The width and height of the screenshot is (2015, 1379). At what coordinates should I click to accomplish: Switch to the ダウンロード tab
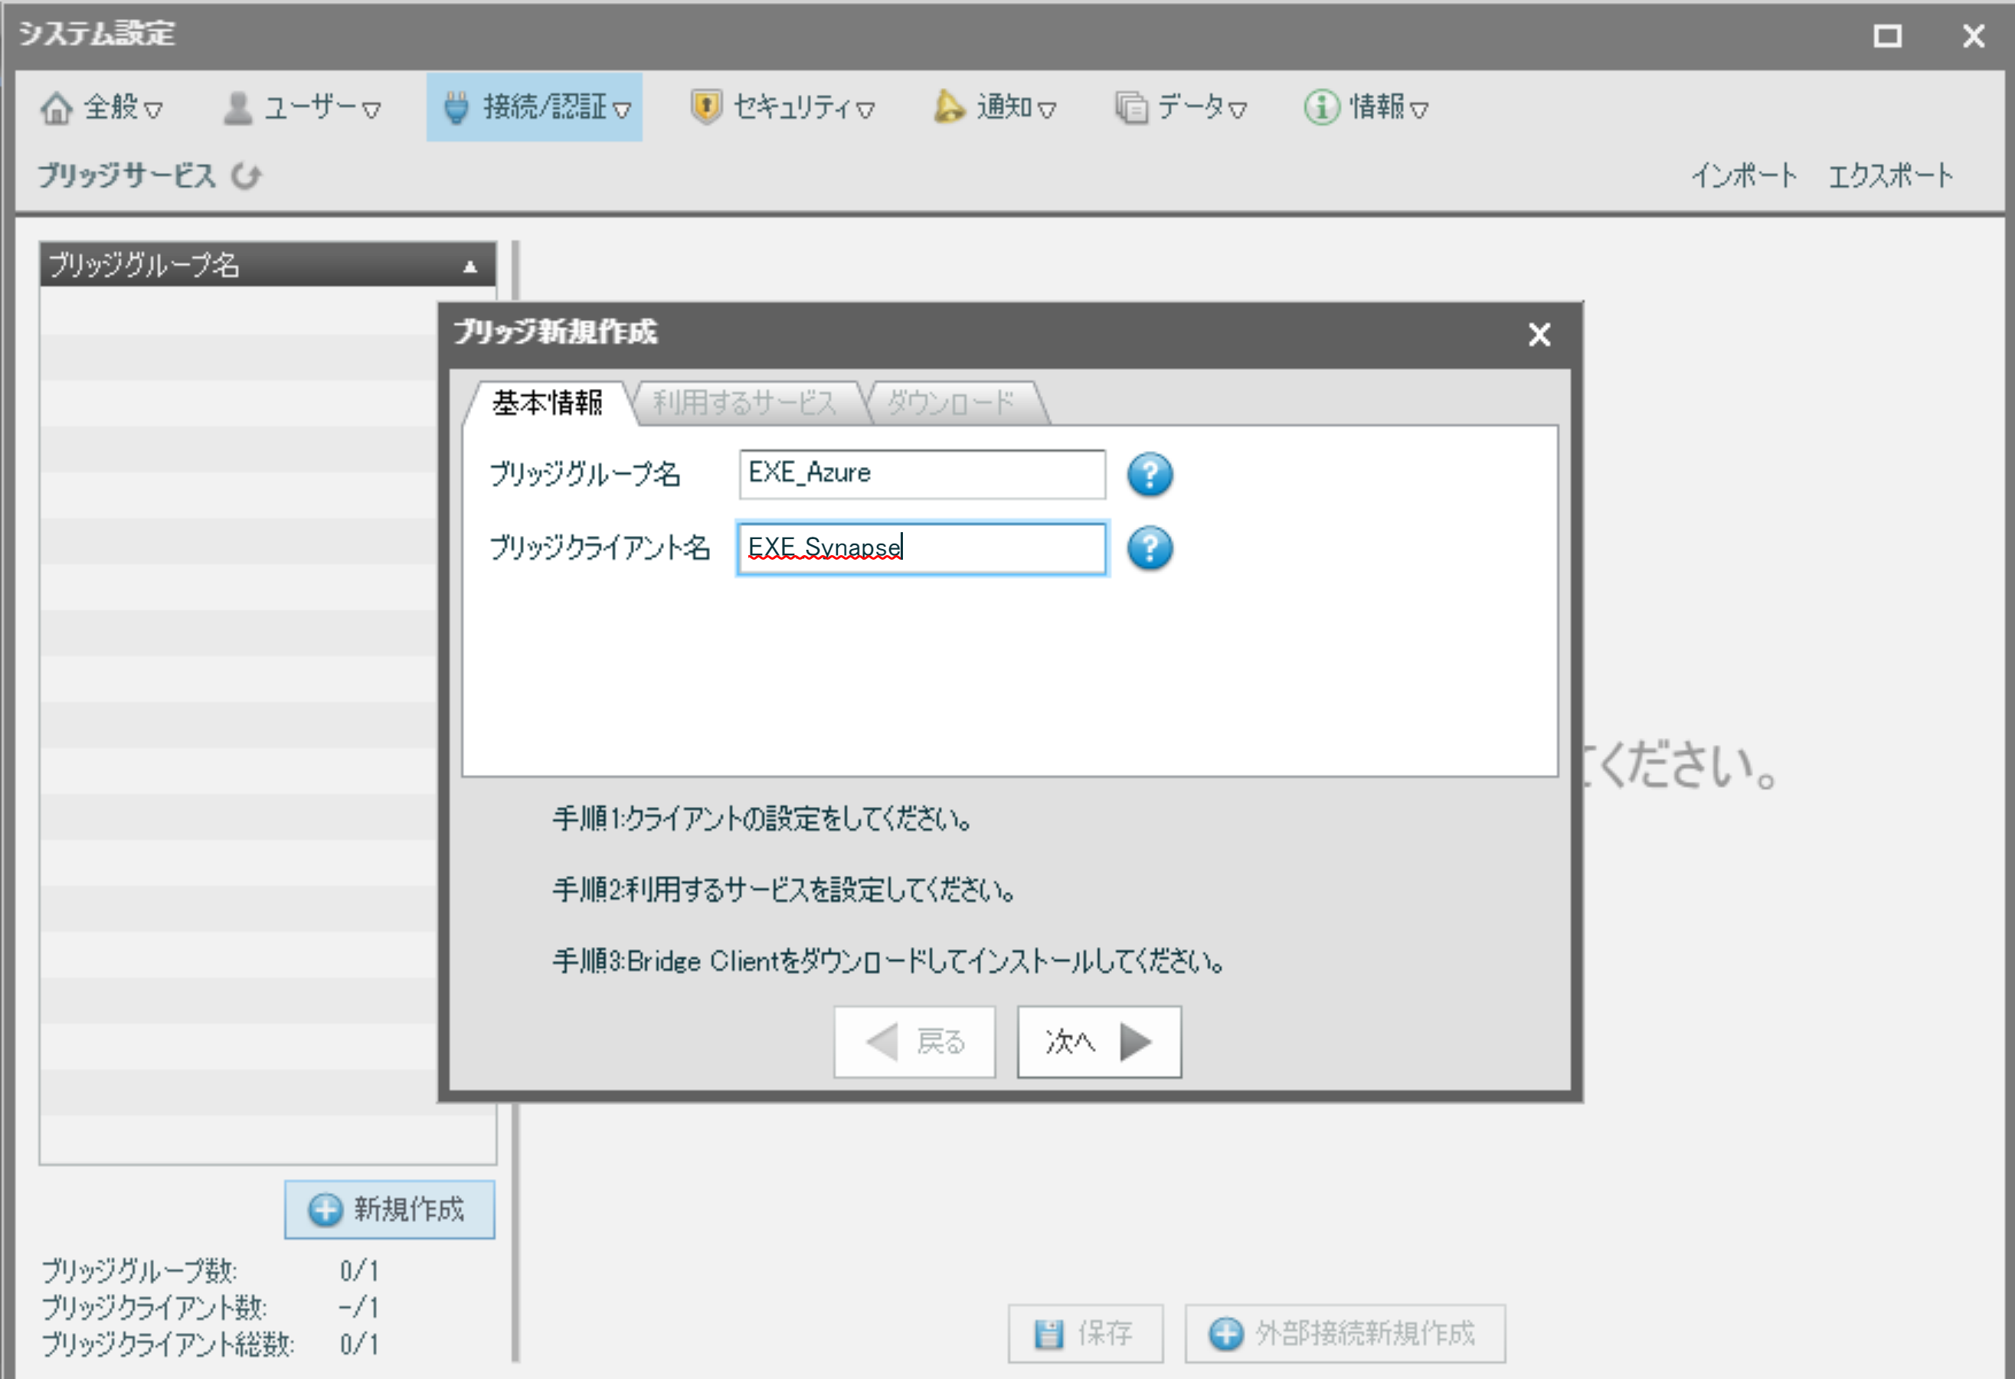point(951,403)
